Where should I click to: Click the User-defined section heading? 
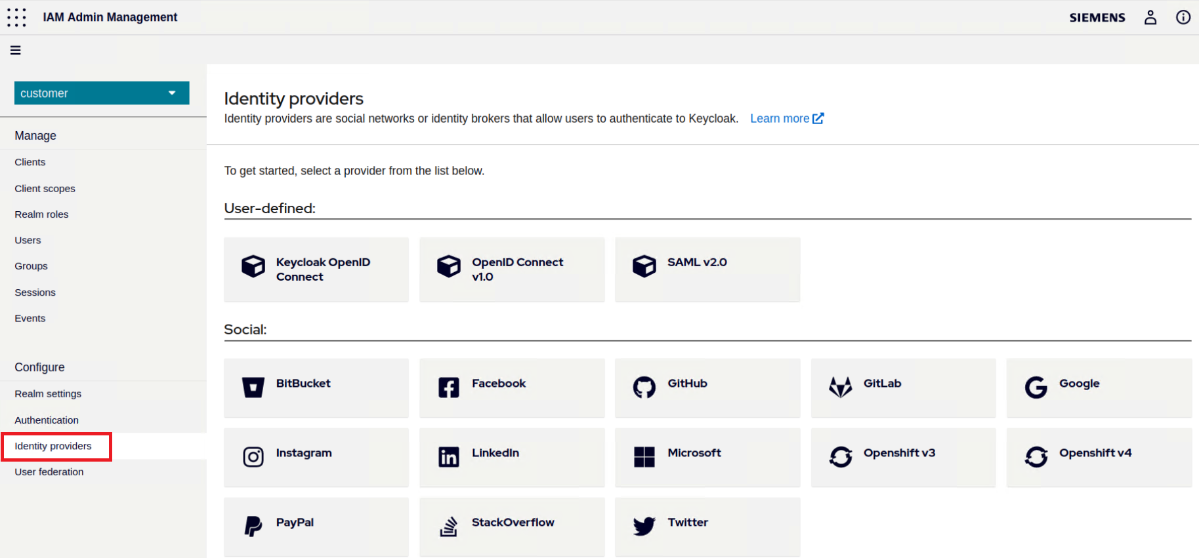tap(270, 209)
